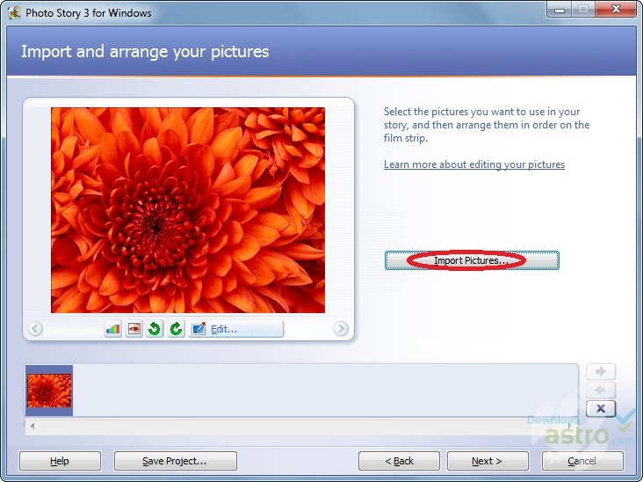Cancel the Photo Story wizard
The height and width of the screenshot is (482, 643).
(x=582, y=461)
